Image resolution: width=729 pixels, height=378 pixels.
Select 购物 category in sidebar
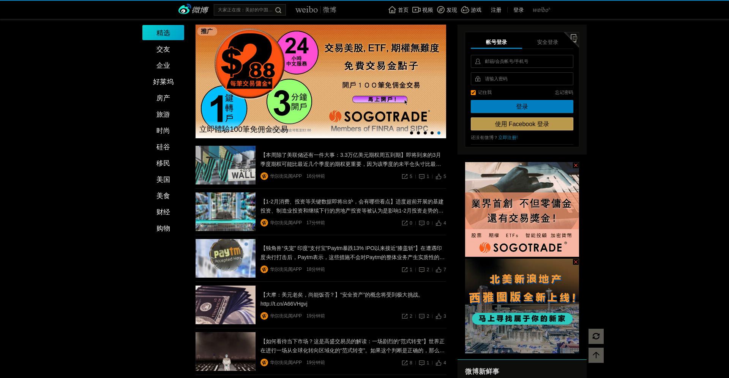pos(163,228)
